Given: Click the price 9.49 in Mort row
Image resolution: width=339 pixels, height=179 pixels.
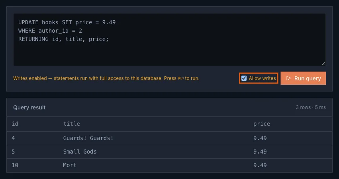Looking at the screenshot, I should coord(260,165).
